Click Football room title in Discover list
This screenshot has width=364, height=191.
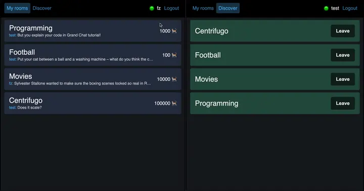[x=208, y=55]
